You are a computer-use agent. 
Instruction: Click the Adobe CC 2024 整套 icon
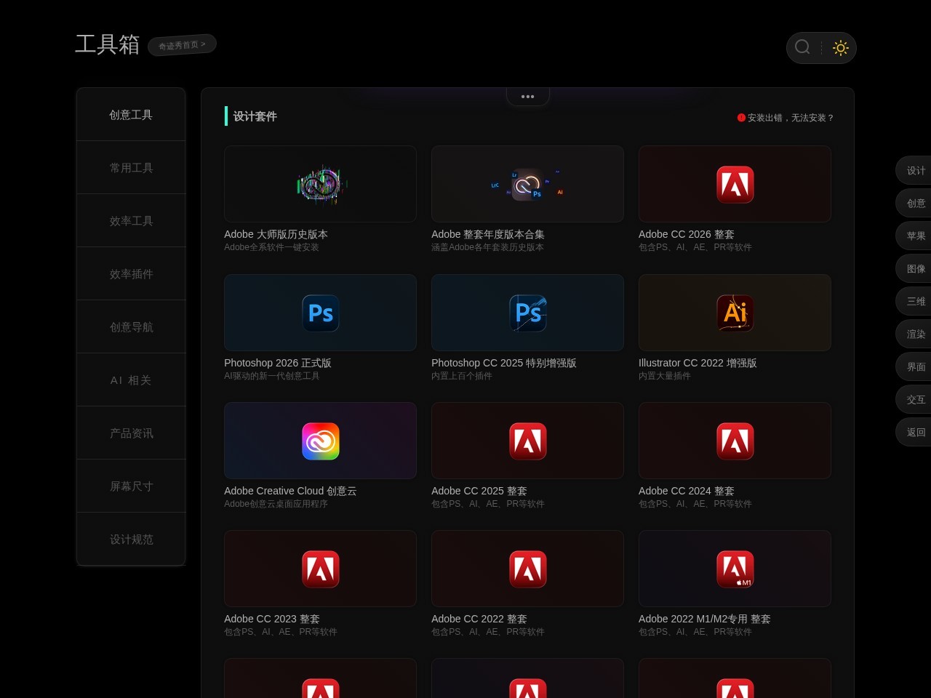coord(735,441)
